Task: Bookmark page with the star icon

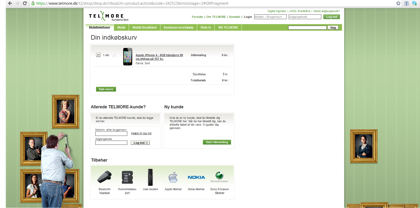Action: (x=398, y=3)
